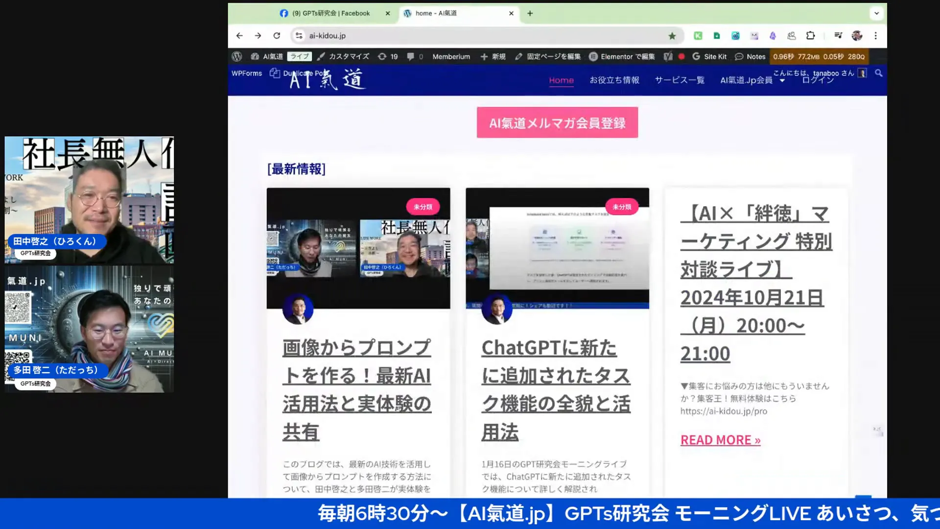Open site information icon in address bar
The width and height of the screenshot is (940, 529).
click(299, 36)
